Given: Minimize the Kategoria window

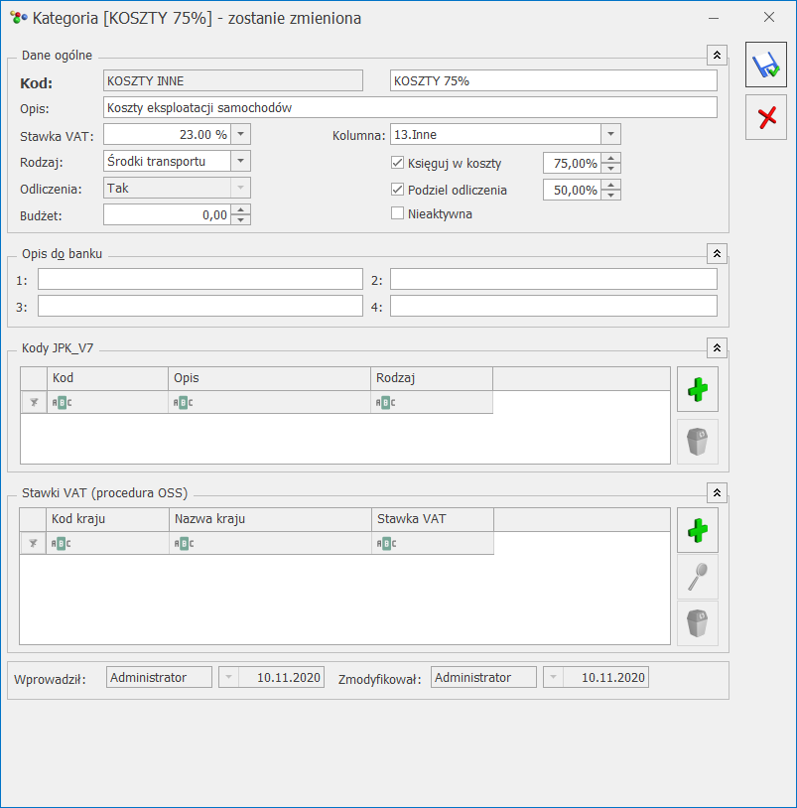Looking at the screenshot, I should 714,18.
